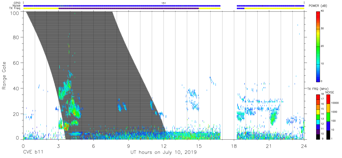Click the strong echo cluster near hour 21

pos(273,116)
